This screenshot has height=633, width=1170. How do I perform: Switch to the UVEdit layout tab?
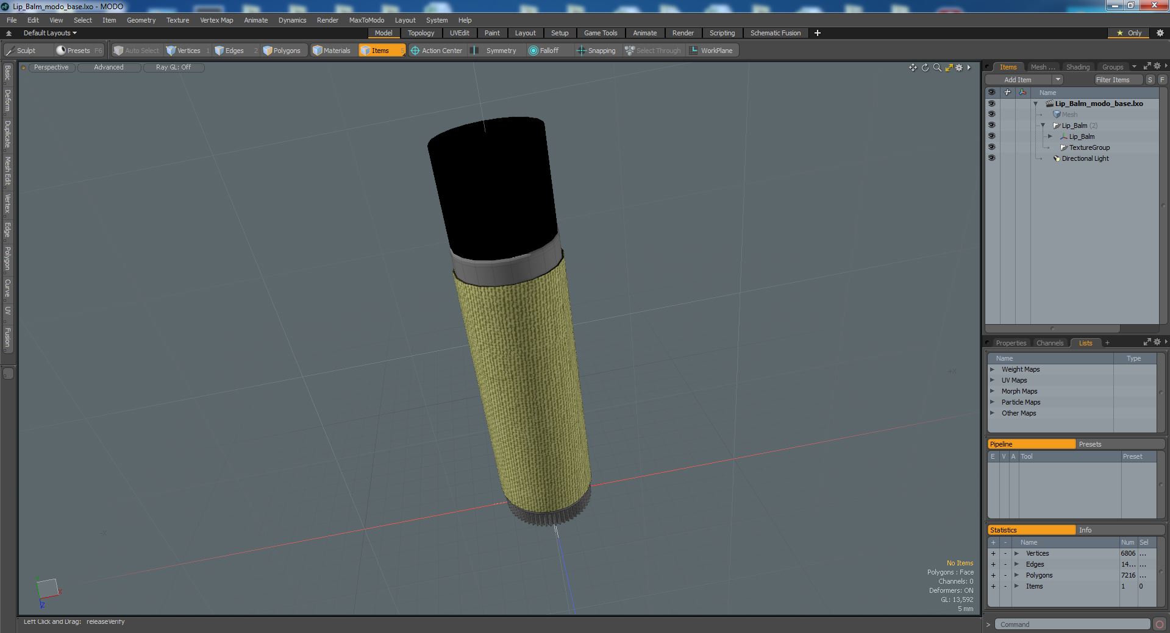pyautogui.click(x=459, y=33)
